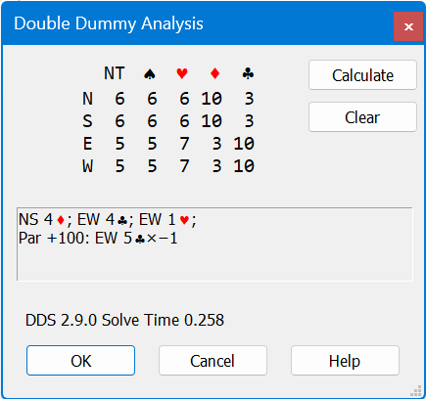Click East's diamonds value 3
Image resolution: width=426 pixels, height=399 pixels.
pos(216,144)
